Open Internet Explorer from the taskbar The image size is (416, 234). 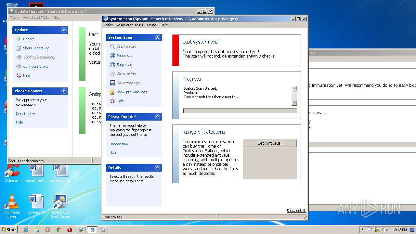pyautogui.click(x=26, y=230)
